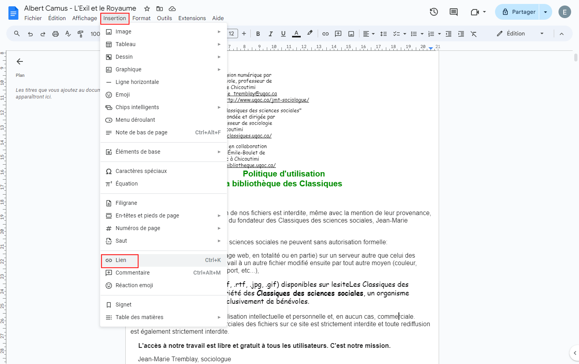Clear formatting from selection

[x=474, y=34]
